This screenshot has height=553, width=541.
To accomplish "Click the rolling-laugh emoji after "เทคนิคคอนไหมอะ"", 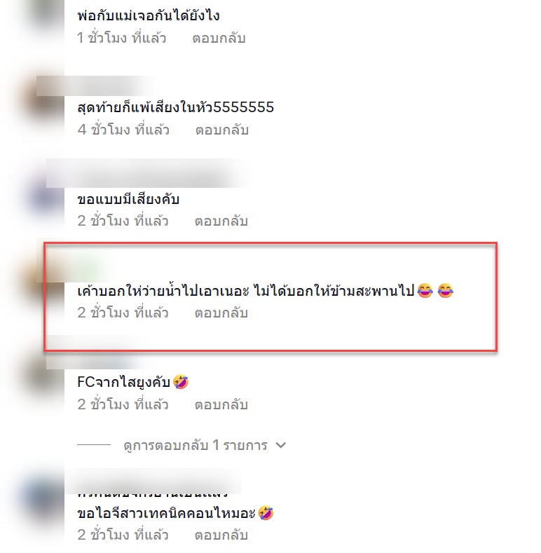I will click(x=266, y=513).
